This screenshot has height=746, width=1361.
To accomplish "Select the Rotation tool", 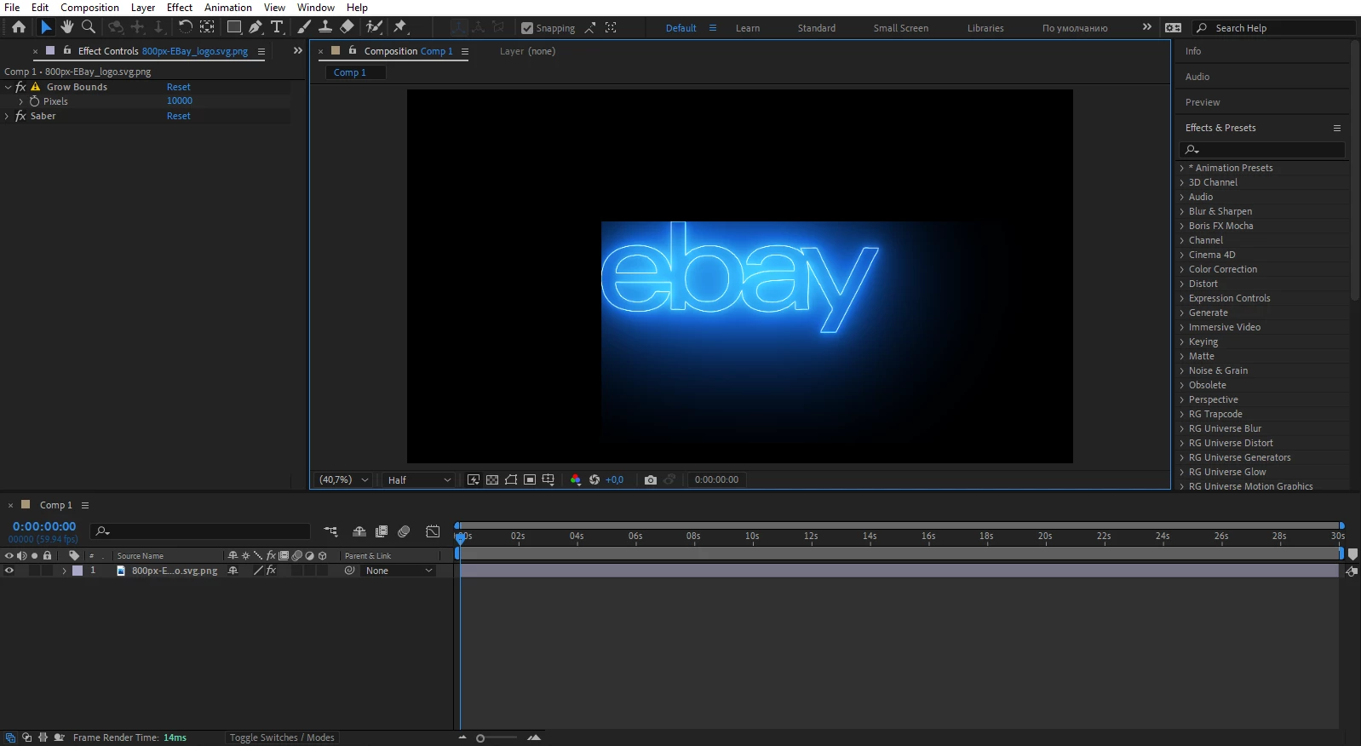I will [x=185, y=27].
